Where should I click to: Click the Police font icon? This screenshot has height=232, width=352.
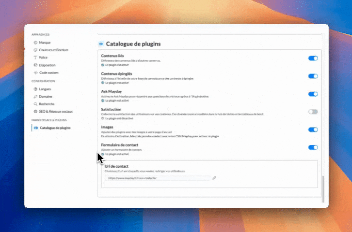[x=35, y=58]
